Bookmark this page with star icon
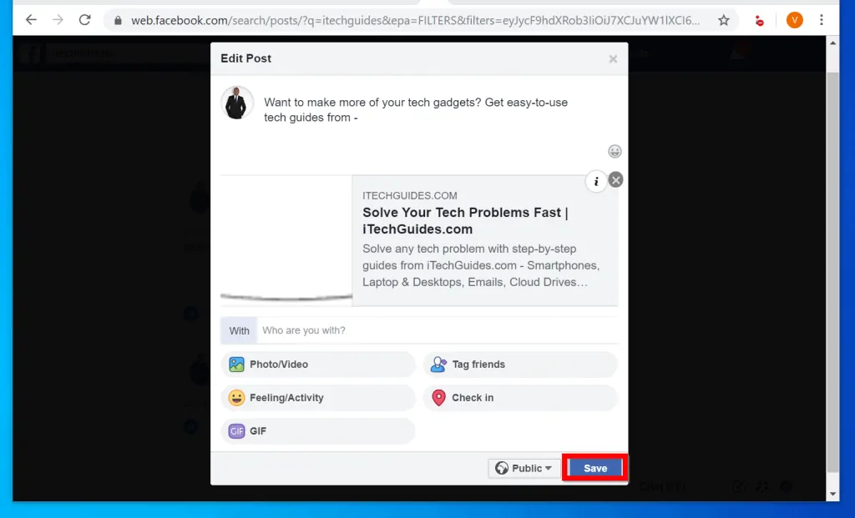 click(724, 20)
